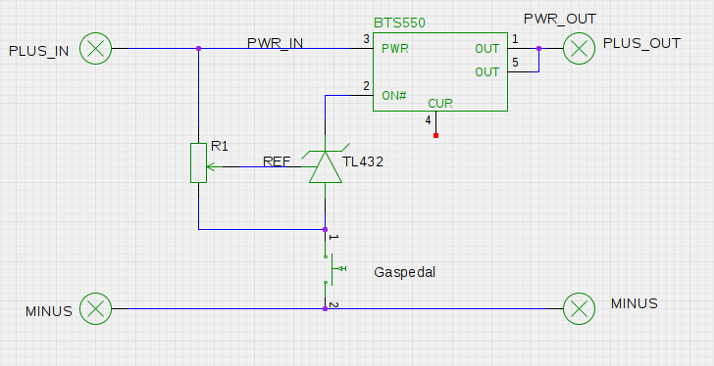Click the OUT label at pin 5
This screenshot has width=714, height=366.
487,72
